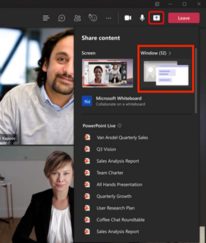Viewport: 206px width, 243px height.
Task: Click the Share content tray button
Action: 156,18
